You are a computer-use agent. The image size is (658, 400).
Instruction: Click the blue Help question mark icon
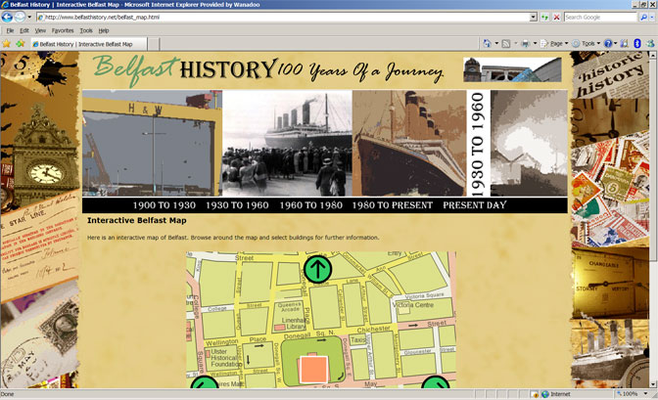click(608, 44)
